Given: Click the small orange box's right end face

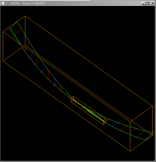Looking at the screenshot, I should click(105, 122).
